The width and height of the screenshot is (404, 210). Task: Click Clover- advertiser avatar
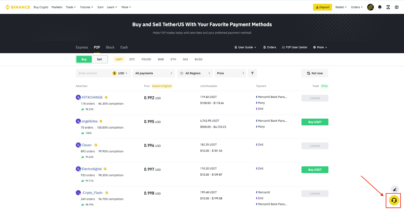coord(78,145)
